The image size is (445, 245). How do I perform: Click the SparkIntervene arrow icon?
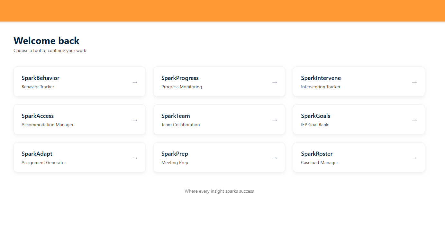click(414, 82)
